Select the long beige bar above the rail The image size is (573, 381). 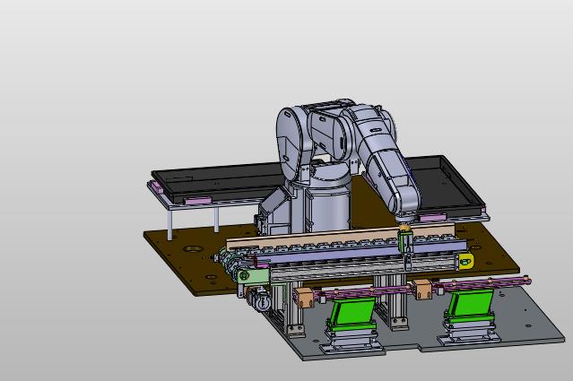pos(340,236)
